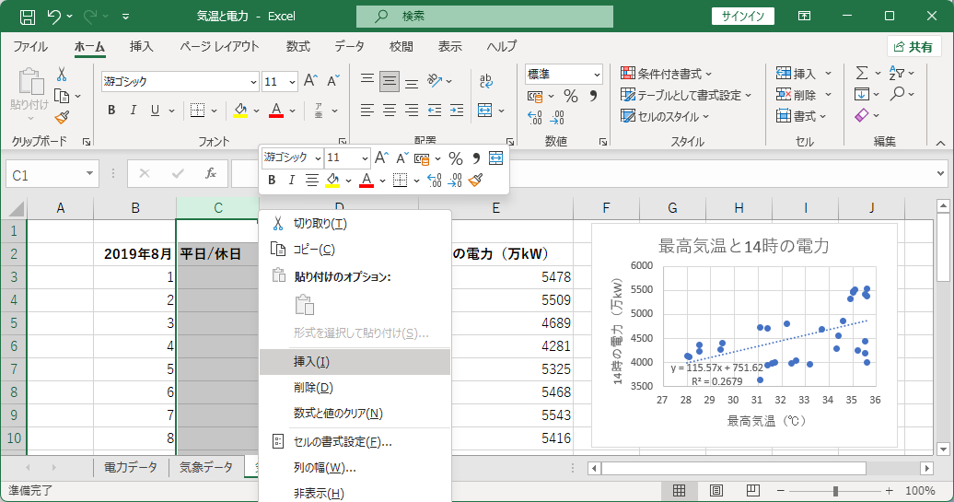Choose セルの書式設定(F) in context menu
The image size is (954, 502).
(x=355, y=442)
